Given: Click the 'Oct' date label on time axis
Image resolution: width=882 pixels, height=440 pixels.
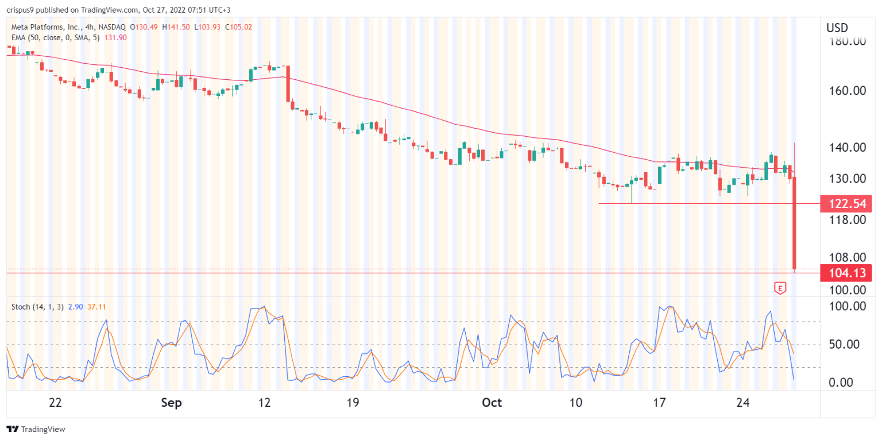Looking at the screenshot, I should (x=492, y=403).
